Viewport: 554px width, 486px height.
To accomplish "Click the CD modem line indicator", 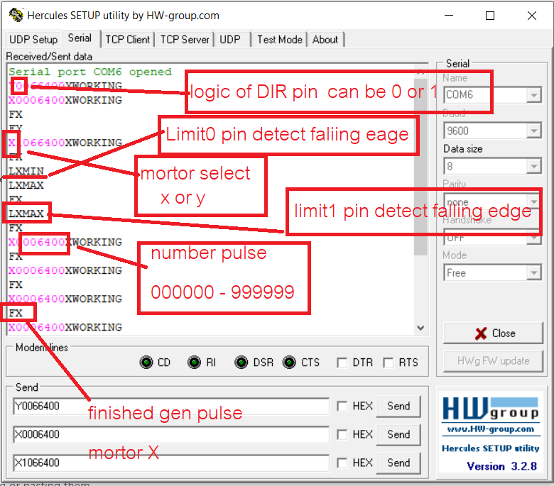I will pos(146,362).
